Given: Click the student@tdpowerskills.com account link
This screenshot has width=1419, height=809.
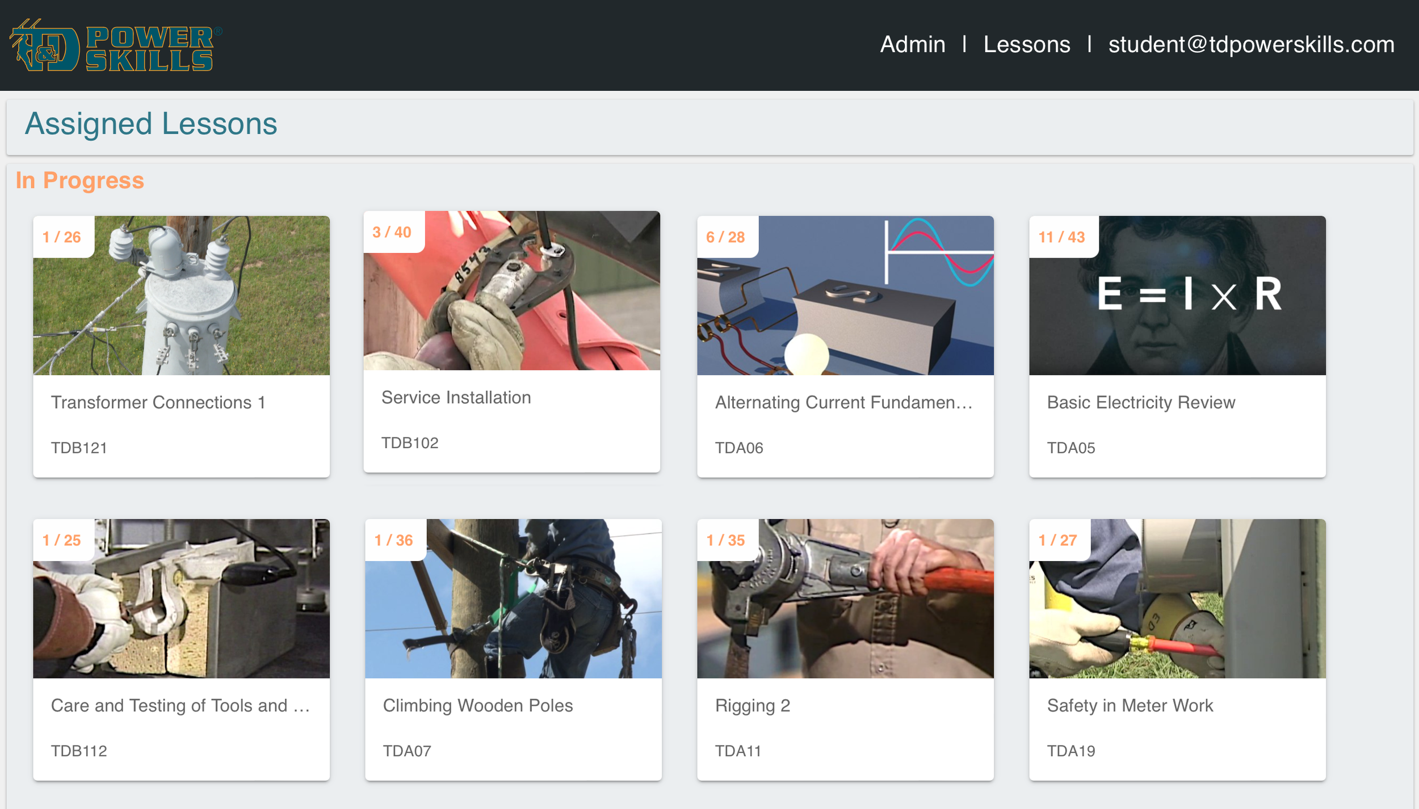Looking at the screenshot, I should 1251,44.
